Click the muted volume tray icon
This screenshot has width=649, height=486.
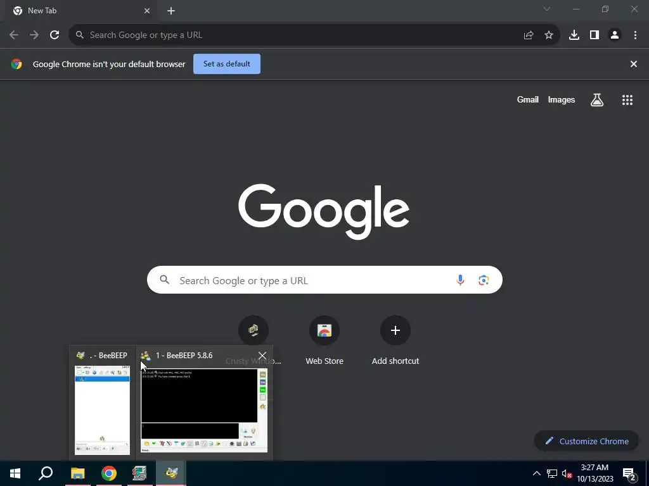(567, 473)
